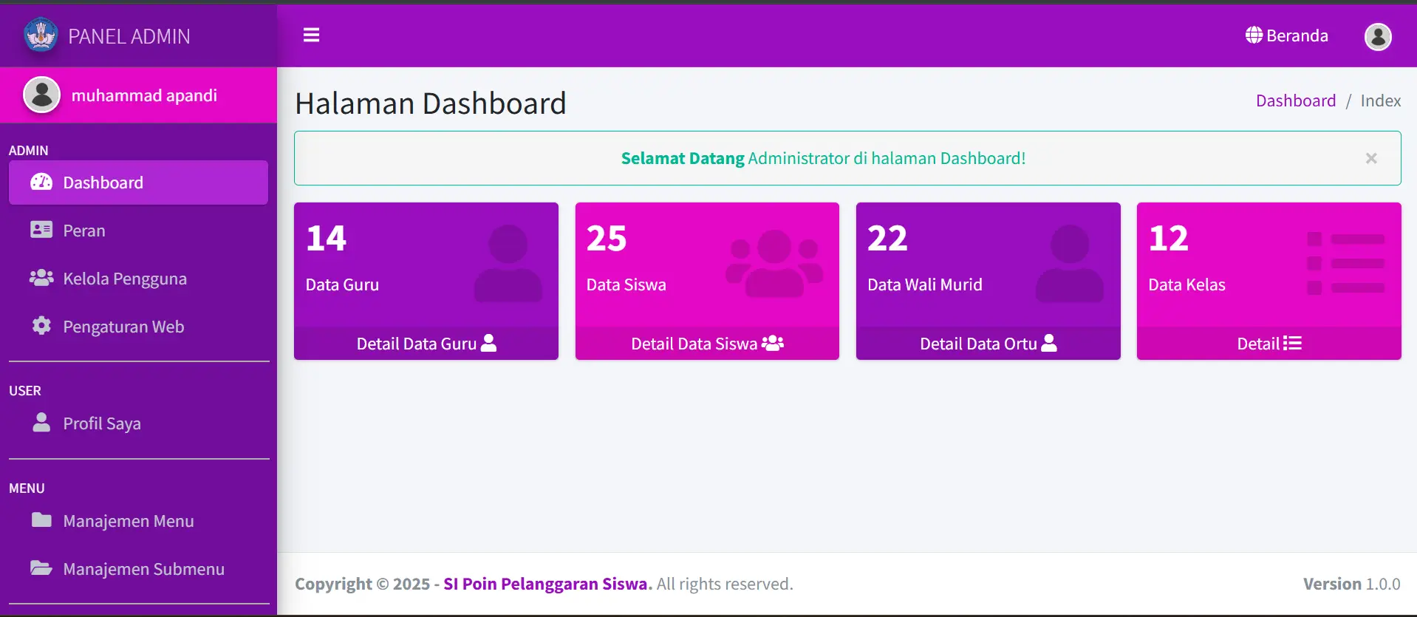Viewport: 1417px width, 617px height.
Task: Click muhammad apandi's profile avatar in sidebar
Action: pyautogui.click(x=41, y=95)
